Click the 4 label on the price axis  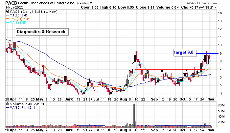(220, 93)
